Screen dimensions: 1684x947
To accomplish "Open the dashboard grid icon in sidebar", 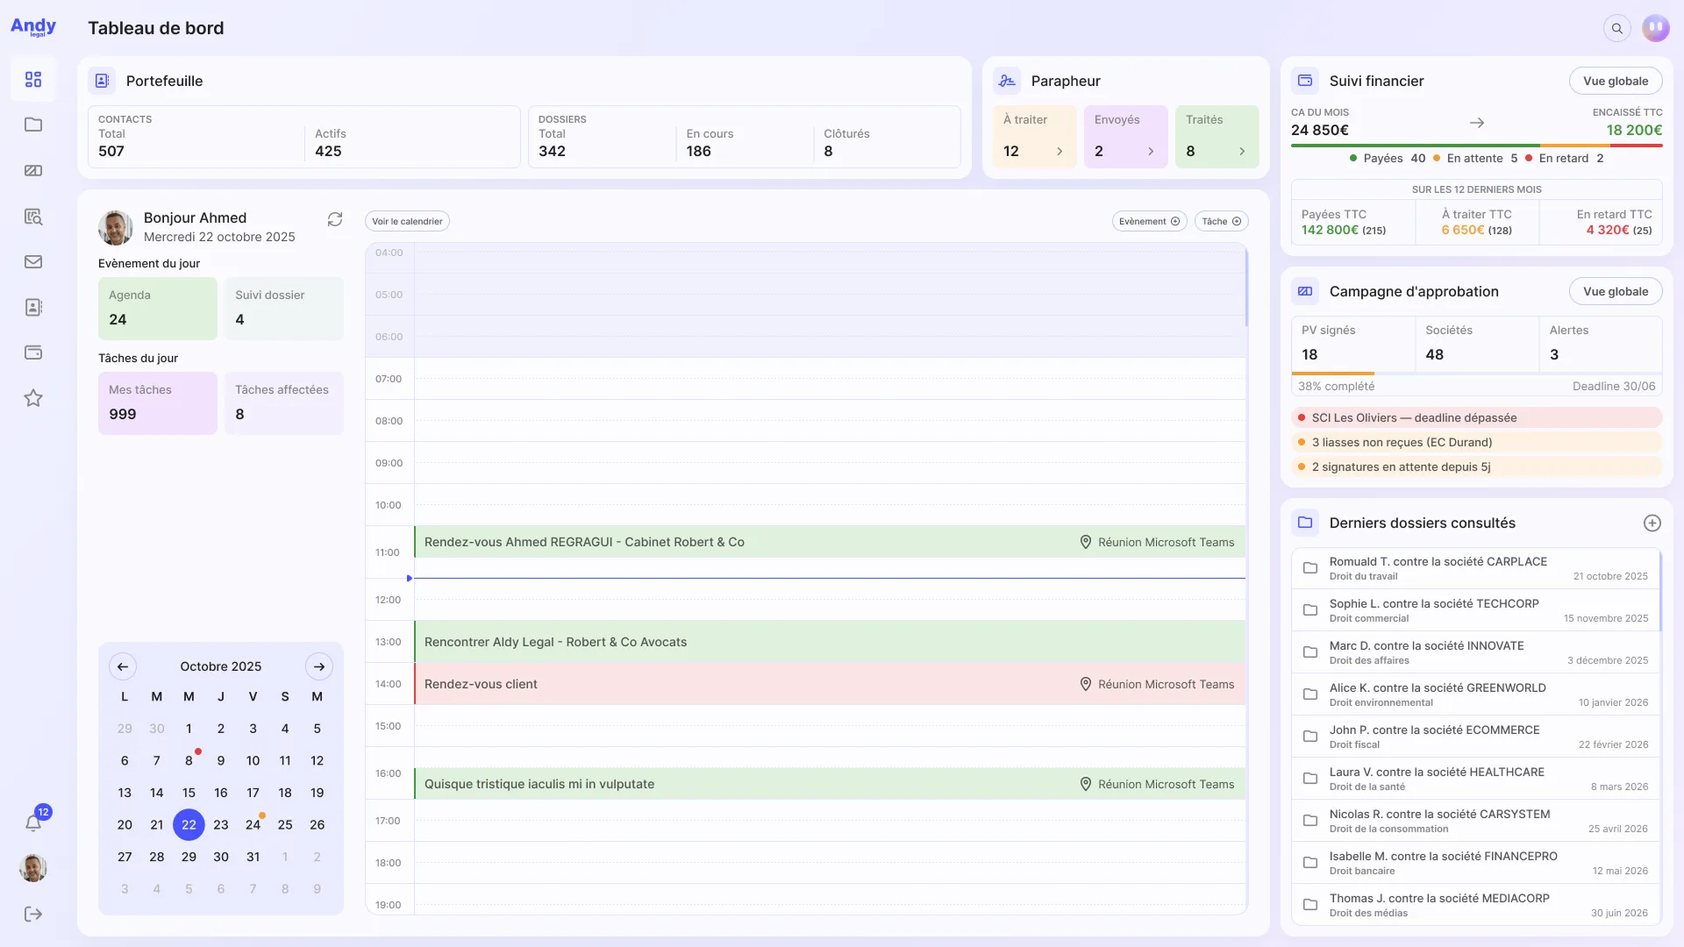I will [x=33, y=80].
